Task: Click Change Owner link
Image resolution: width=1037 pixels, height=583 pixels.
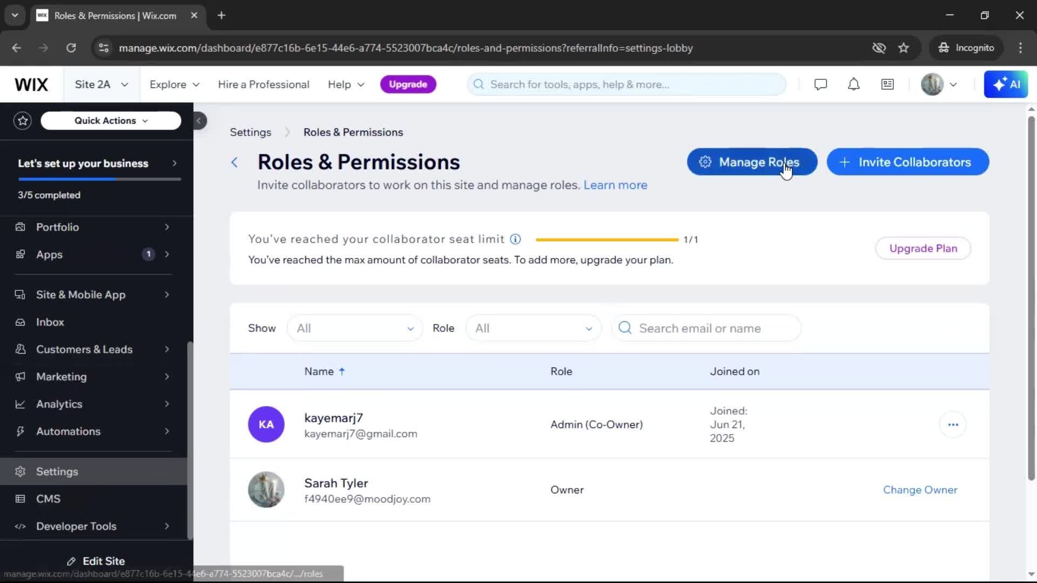Action: coord(920,490)
